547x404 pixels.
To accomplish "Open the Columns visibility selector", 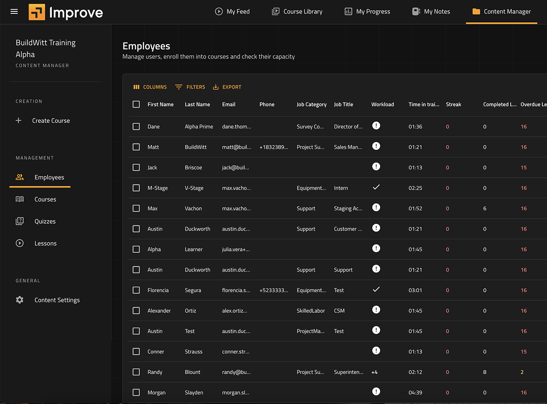I will coord(150,87).
